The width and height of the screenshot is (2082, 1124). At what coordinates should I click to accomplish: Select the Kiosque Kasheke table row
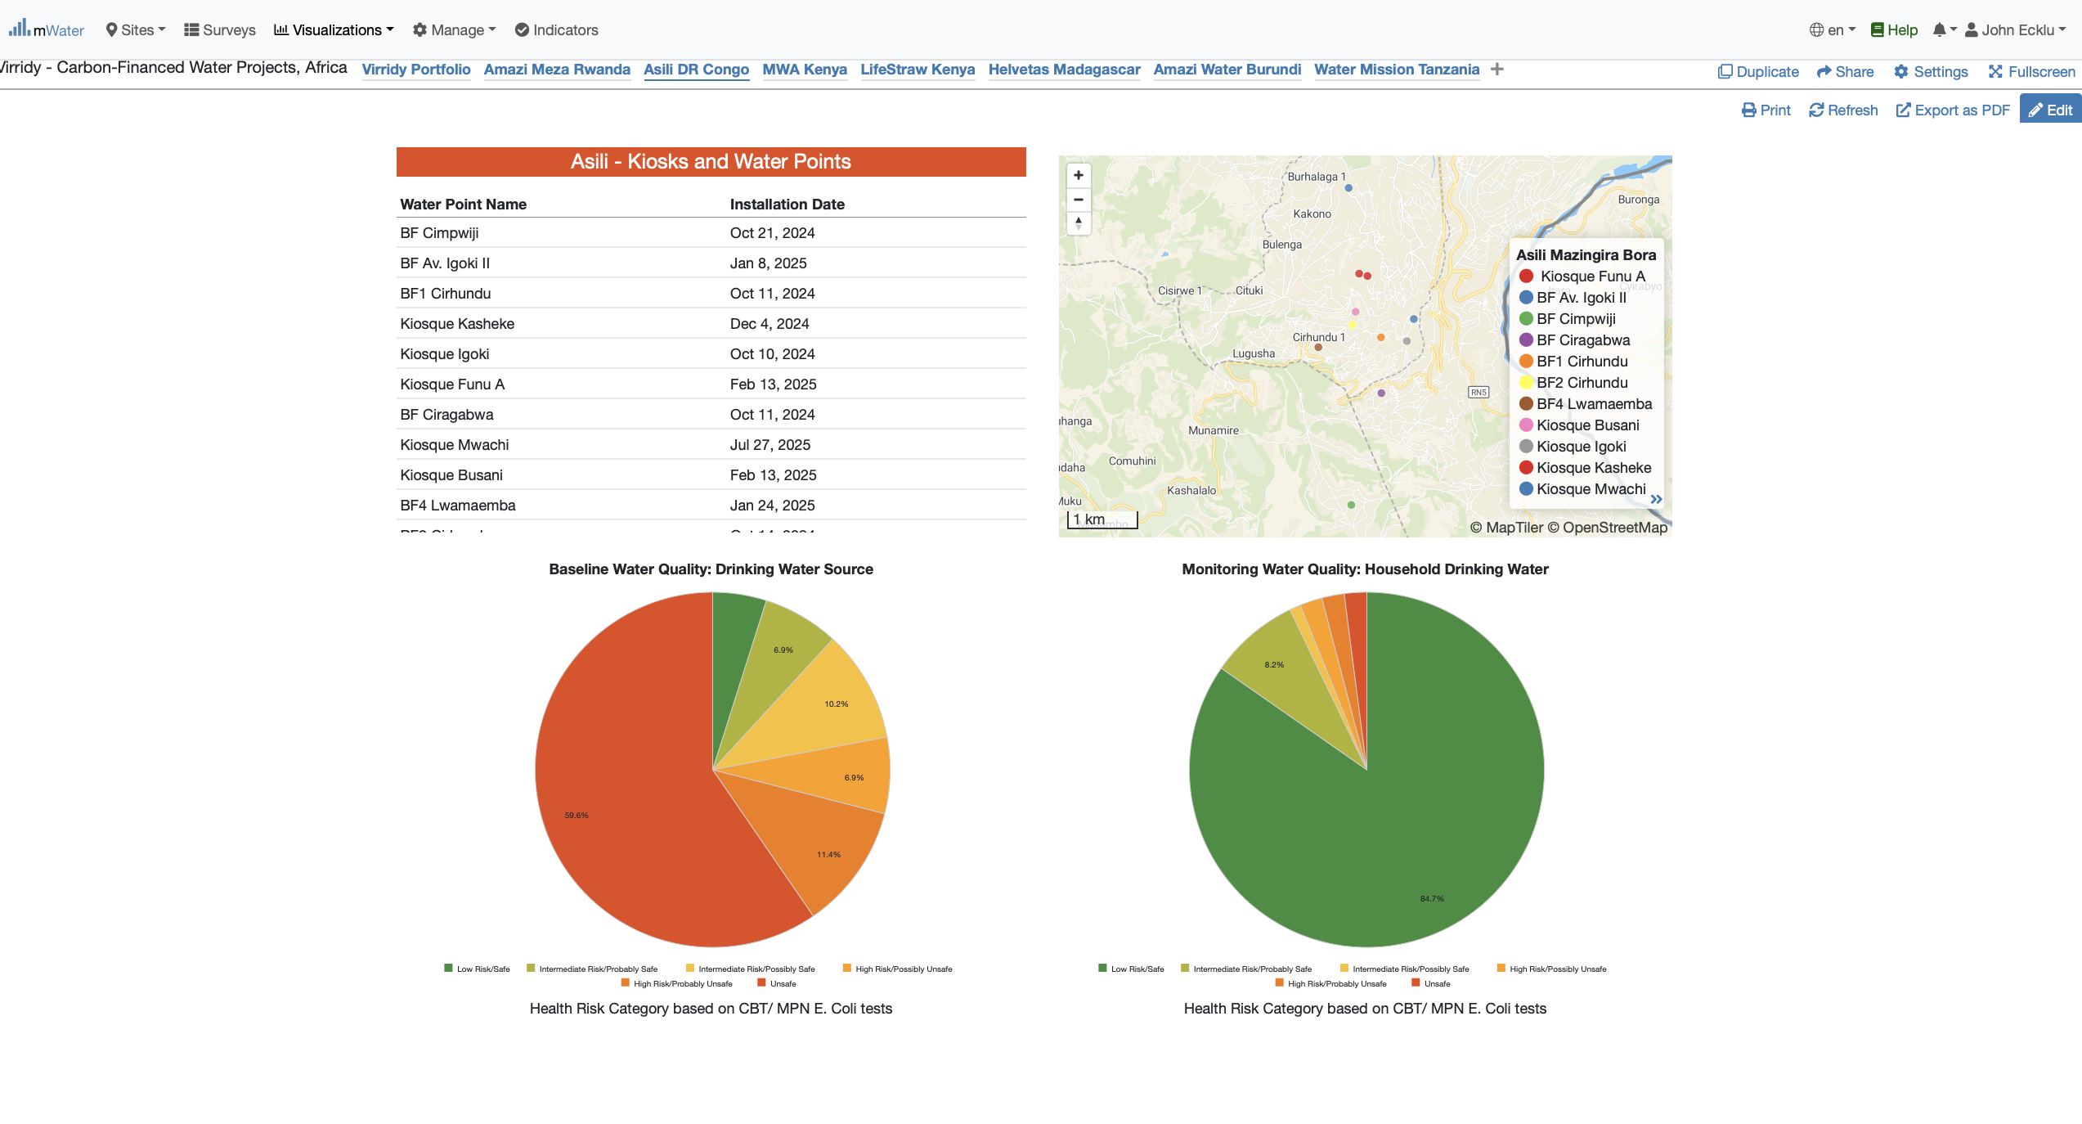click(x=711, y=324)
